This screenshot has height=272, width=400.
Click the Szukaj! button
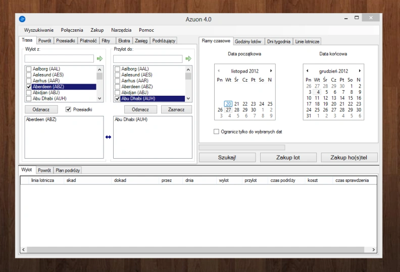[x=227, y=158]
